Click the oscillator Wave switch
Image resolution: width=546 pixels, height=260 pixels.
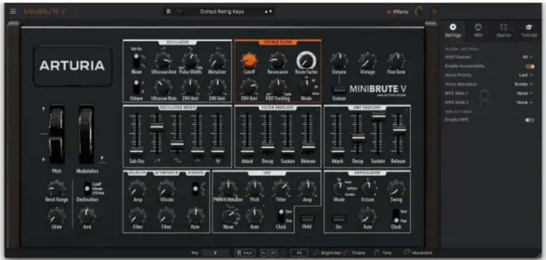136,61
